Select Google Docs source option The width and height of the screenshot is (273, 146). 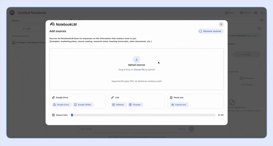click(62, 105)
